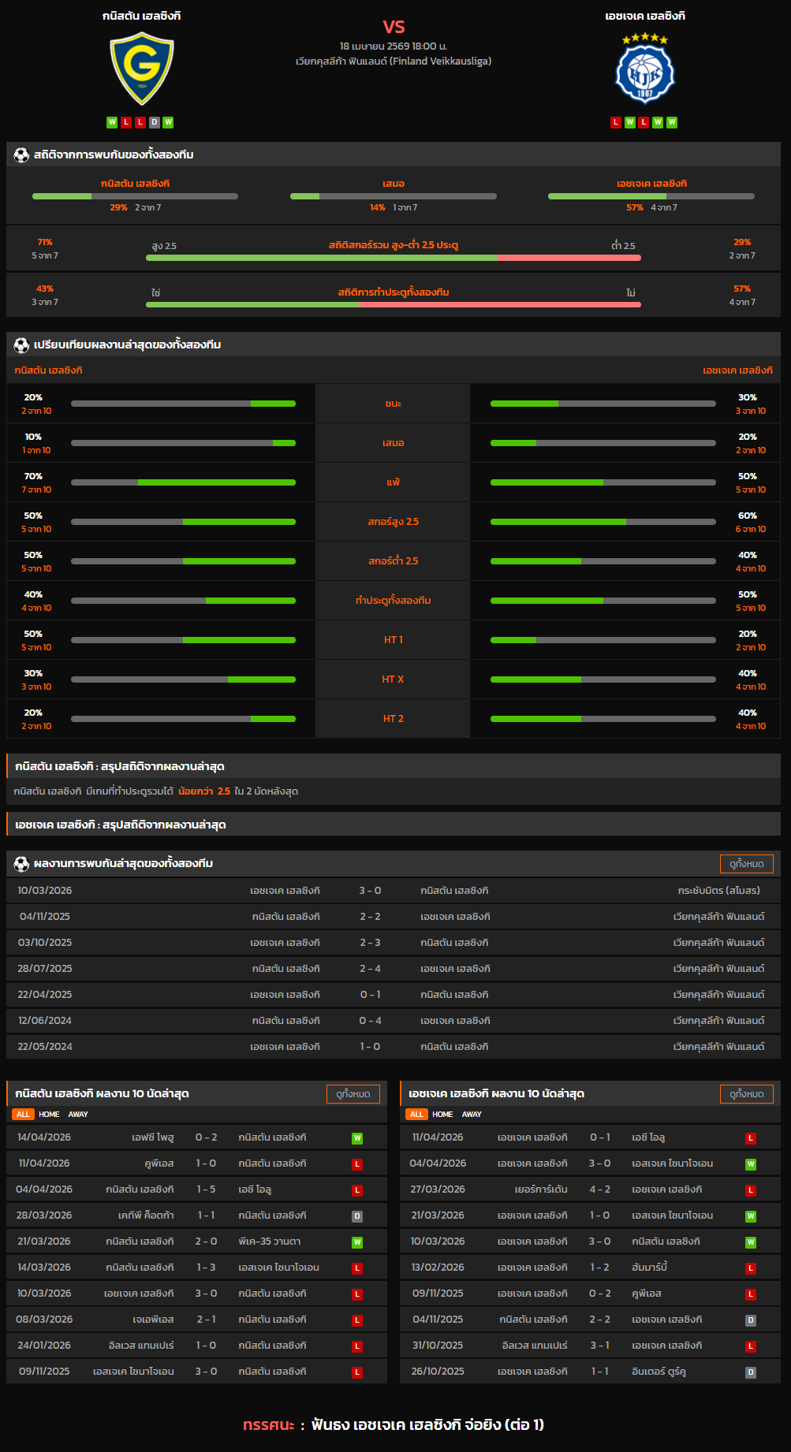Open 'ดูทั้งหมด' for head-to-head results
Viewport: 791px width, 1452px height.
(x=746, y=864)
